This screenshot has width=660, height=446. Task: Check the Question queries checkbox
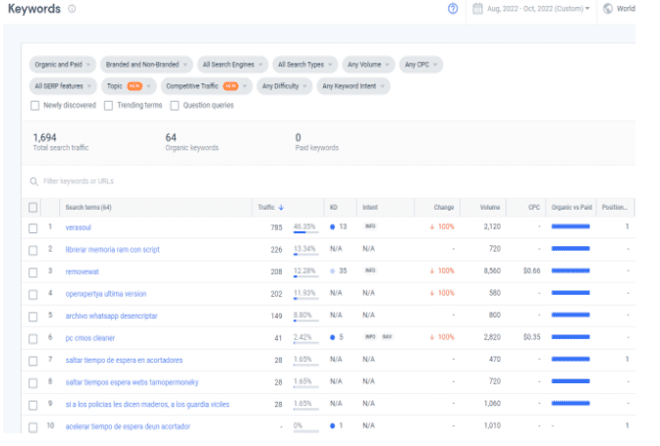(176, 105)
